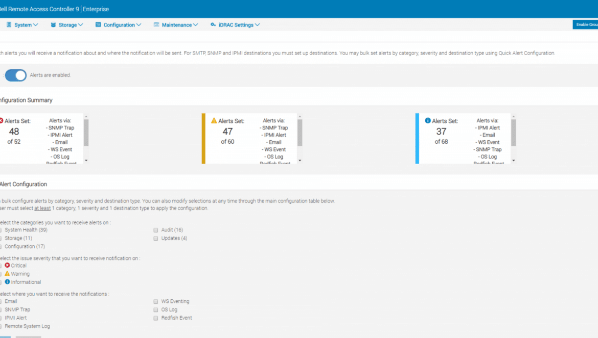Open the iDRAC Settings menu
The image size is (598, 338).
click(x=235, y=24)
